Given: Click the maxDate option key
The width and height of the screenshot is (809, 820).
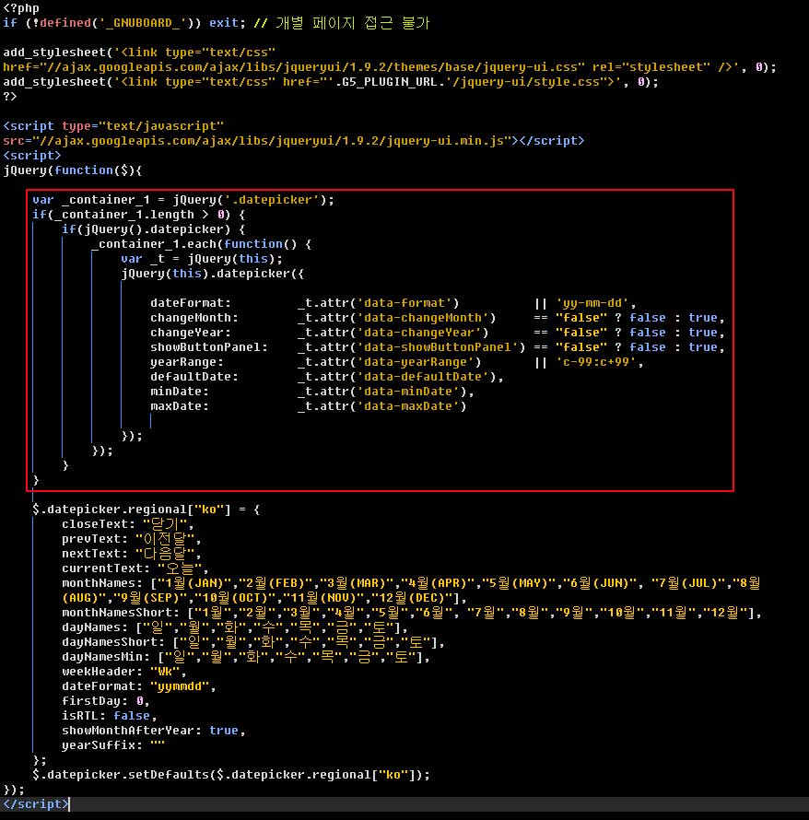Looking at the screenshot, I should pyautogui.click(x=180, y=406).
